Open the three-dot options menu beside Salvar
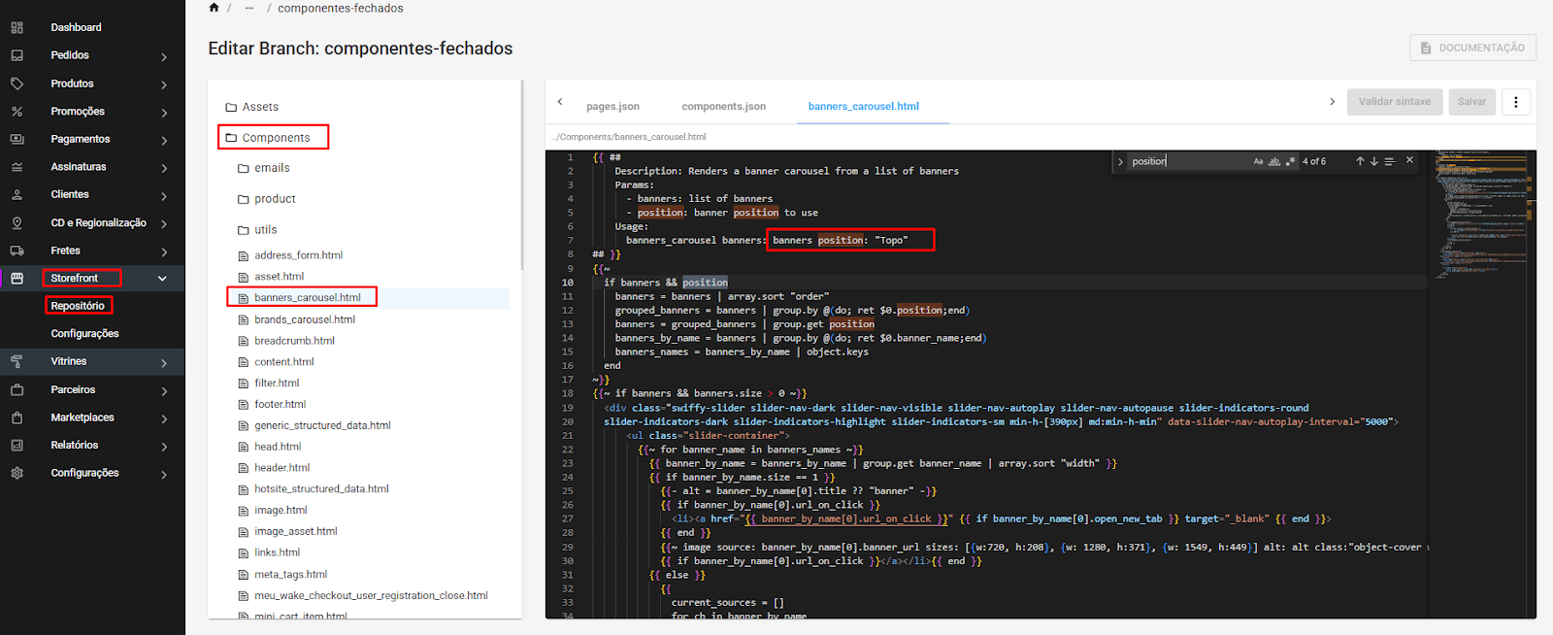1553x635 pixels. pos(1515,102)
